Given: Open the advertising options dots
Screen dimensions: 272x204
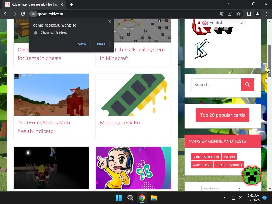Looking at the screenshot, I should 240,189.
